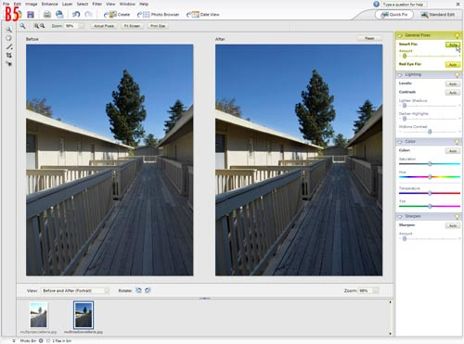
Task: Click the round button beside Photo Bin label
Action: [41, 340]
